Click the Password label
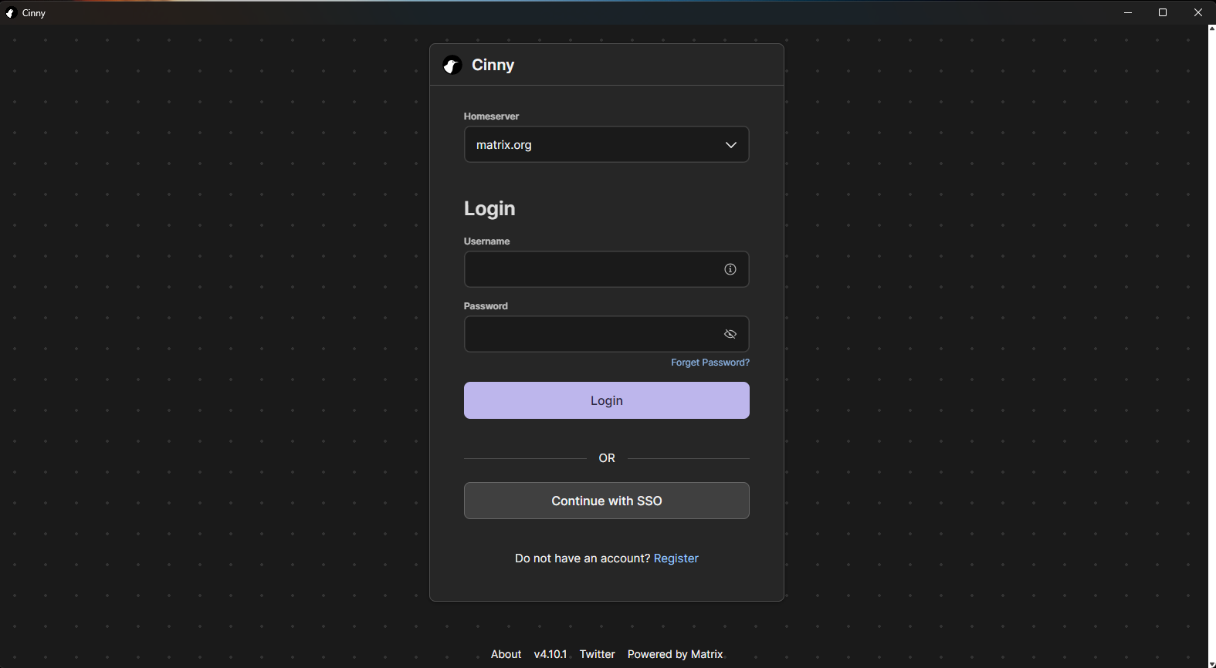The width and height of the screenshot is (1216, 668). click(486, 306)
